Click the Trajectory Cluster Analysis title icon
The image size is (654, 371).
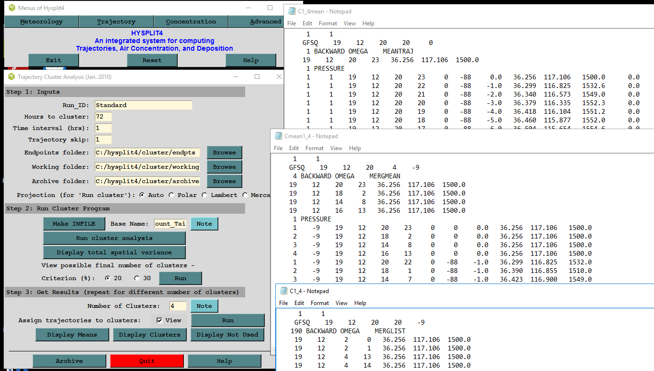(11, 77)
